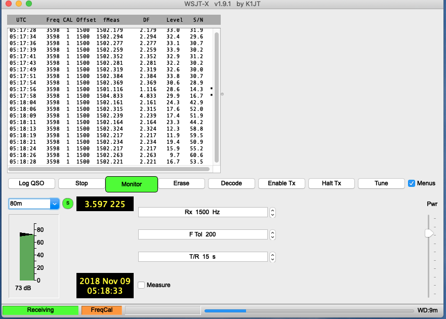Click Halt Tx button
446x319 pixels.
coord(332,183)
